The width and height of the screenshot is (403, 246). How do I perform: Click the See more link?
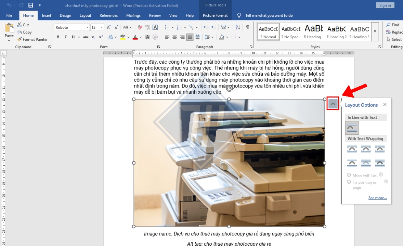click(377, 198)
